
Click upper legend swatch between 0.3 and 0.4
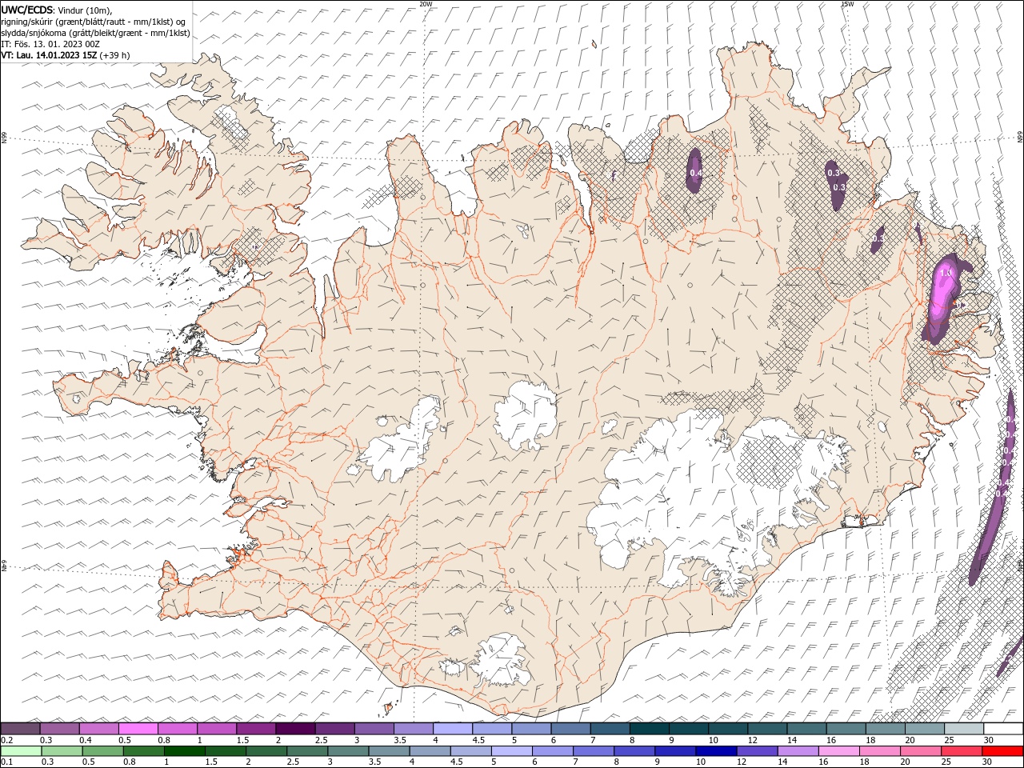tap(59, 729)
